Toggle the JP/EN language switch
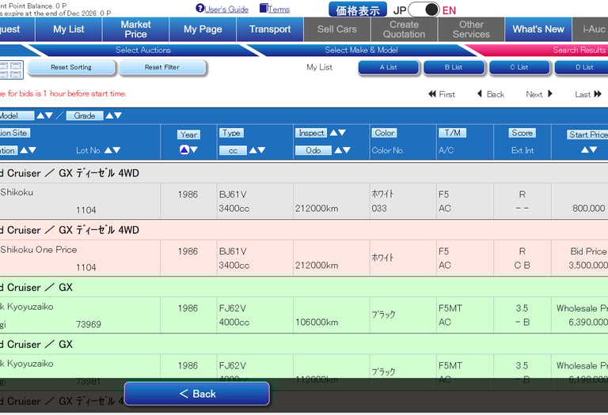 (424, 9)
